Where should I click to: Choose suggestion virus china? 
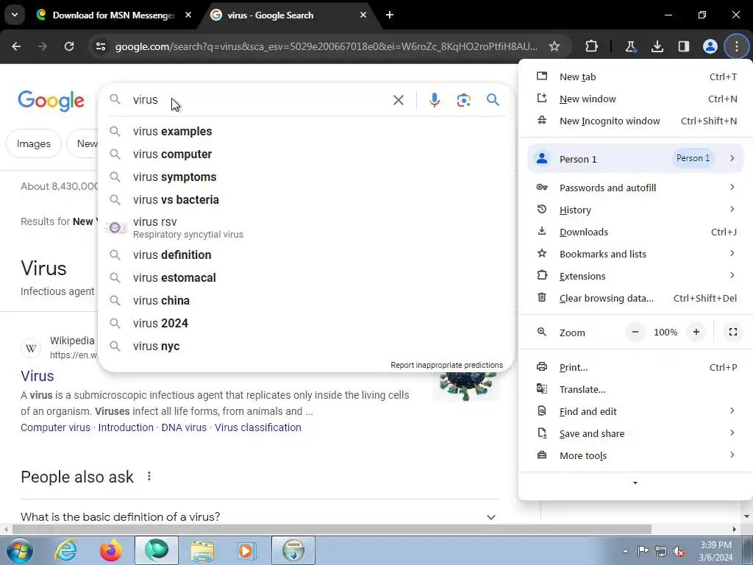(x=306, y=300)
